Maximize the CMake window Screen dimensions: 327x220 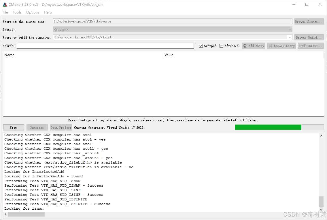click(x=307, y=4)
